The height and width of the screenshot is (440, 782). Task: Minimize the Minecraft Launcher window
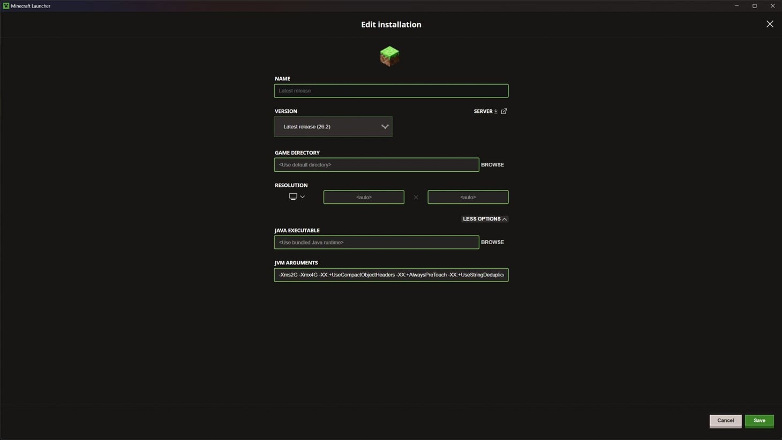pyautogui.click(x=736, y=6)
